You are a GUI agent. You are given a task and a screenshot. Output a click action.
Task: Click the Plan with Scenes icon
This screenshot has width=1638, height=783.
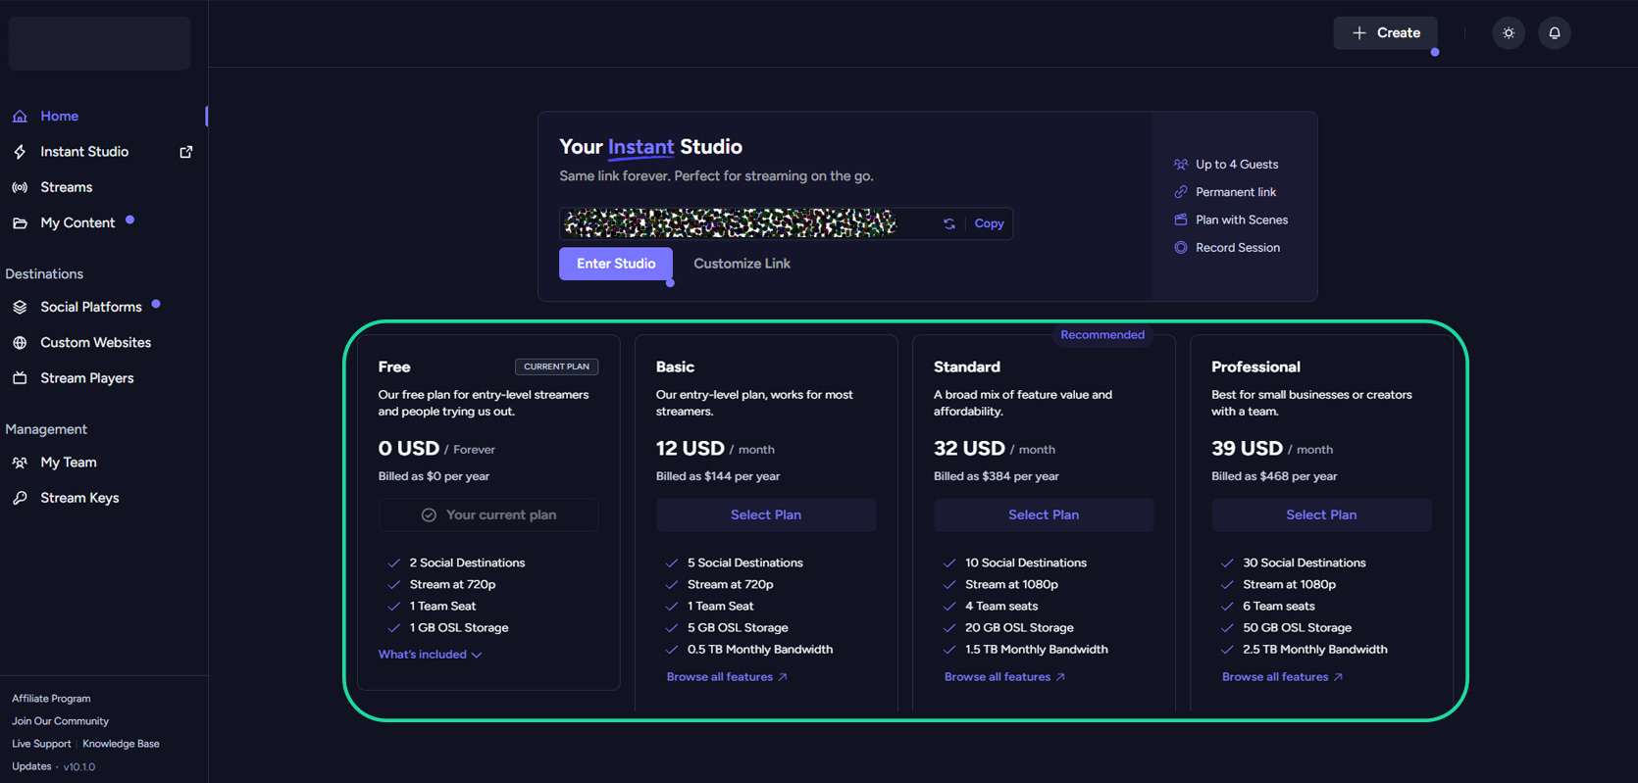click(x=1181, y=220)
